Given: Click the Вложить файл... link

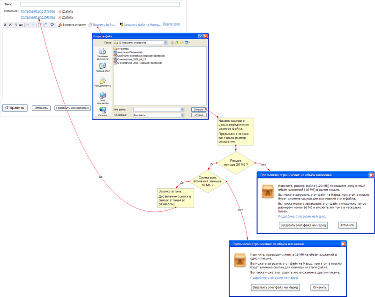Looking at the screenshot, I should coord(104,25).
